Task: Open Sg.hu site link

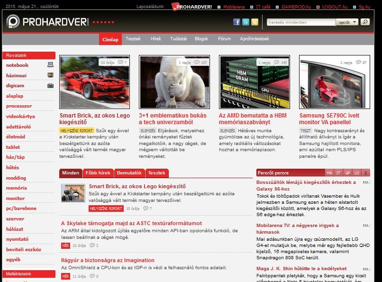Action: click(364, 7)
